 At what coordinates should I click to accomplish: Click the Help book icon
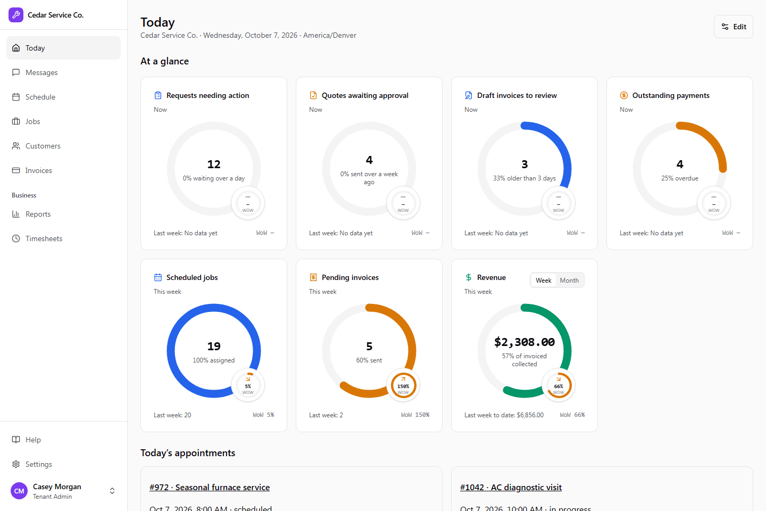[x=16, y=440]
